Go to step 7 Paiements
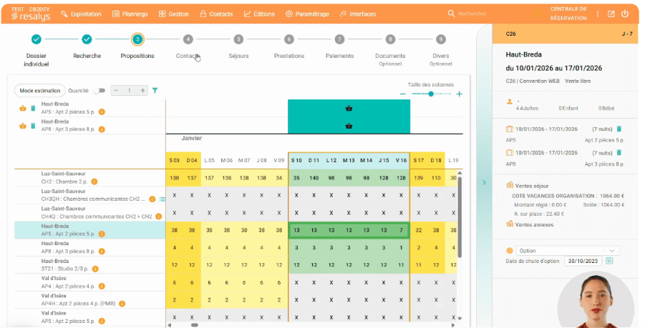The image size is (645, 328). [x=339, y=39]
